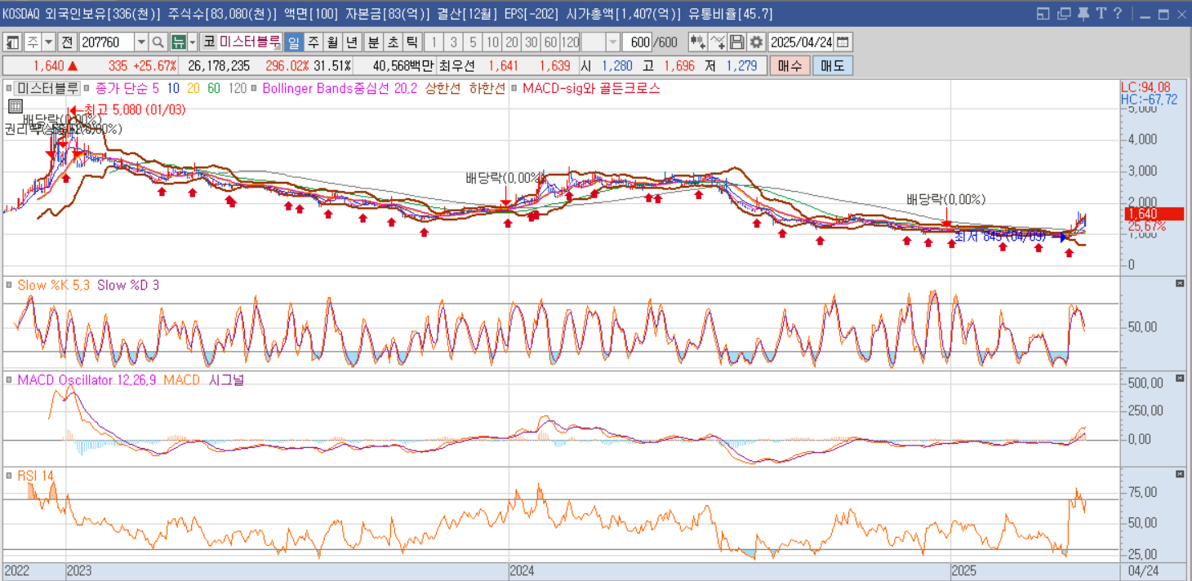Select minute 분 chart period
Screen dimensions: 1192x581
373,42
